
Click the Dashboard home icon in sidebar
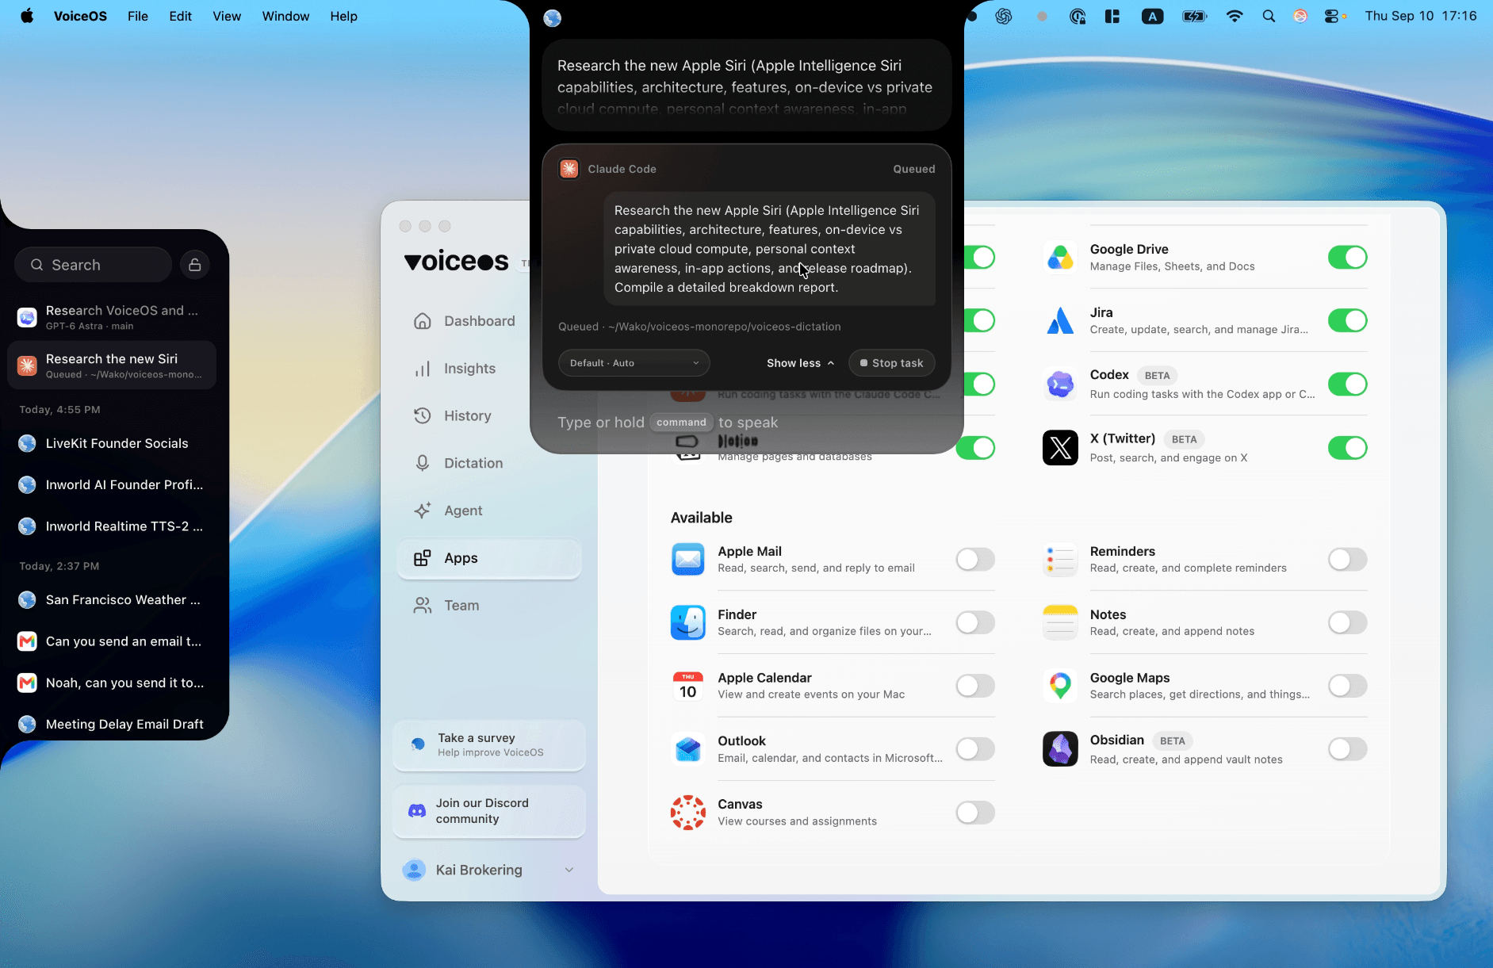pos(423,321)
